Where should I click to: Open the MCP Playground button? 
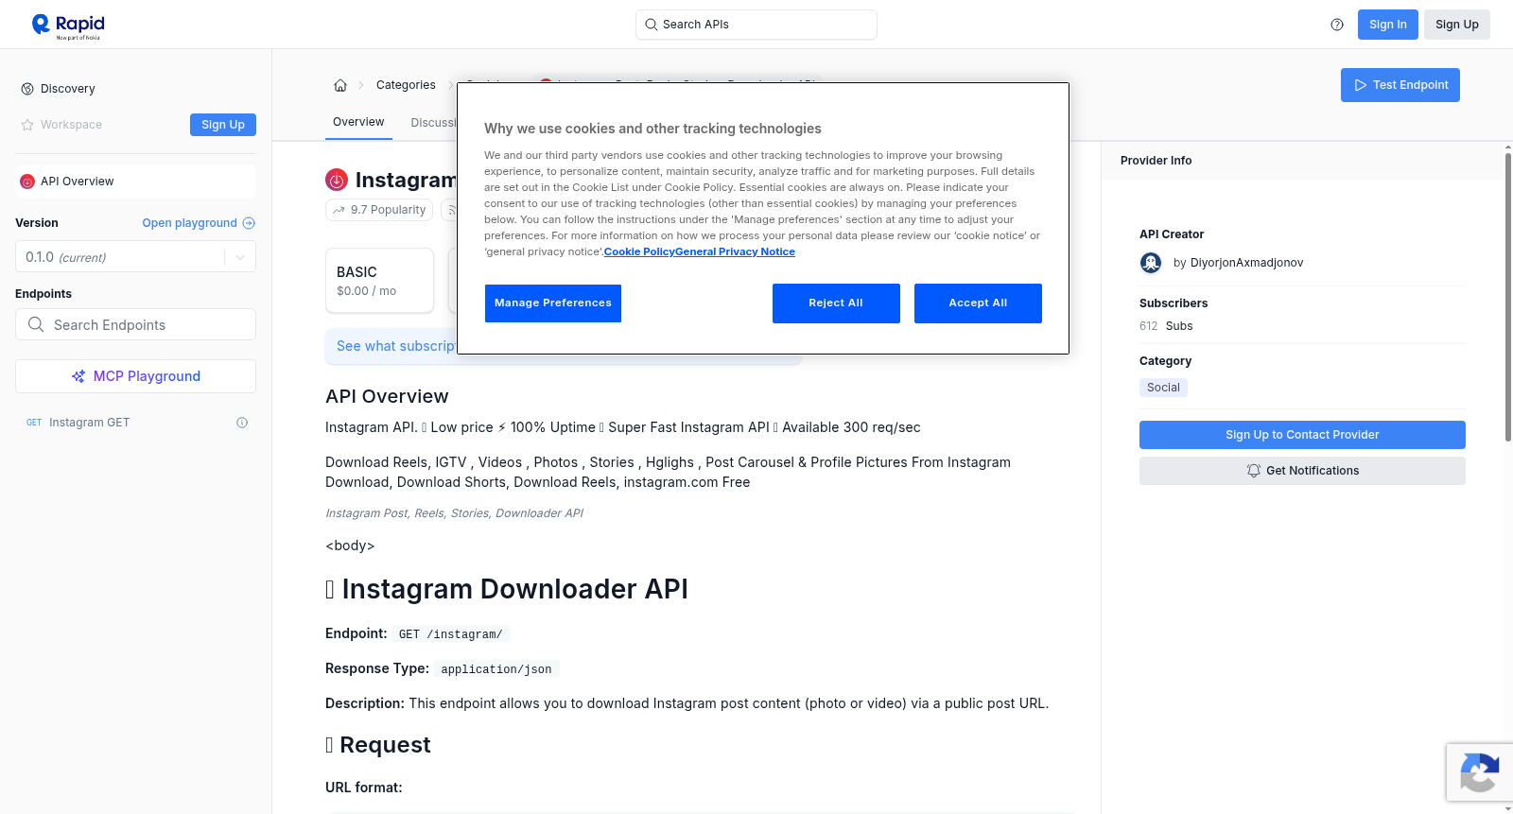click(x=135, y=376)
